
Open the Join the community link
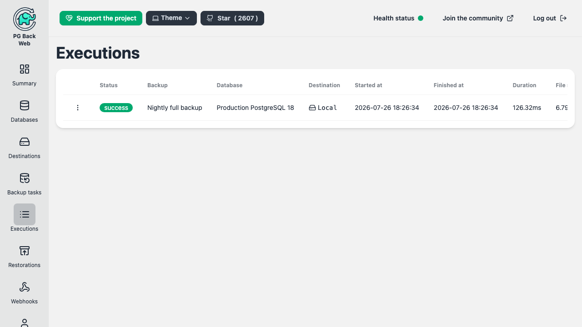478,18
